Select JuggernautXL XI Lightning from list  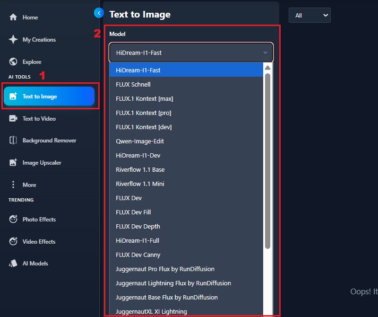(186, 311)
